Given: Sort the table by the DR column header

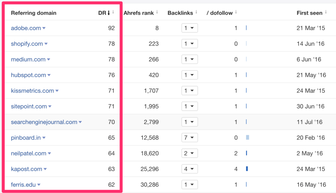Looking at the screenshot, I should click(x=104, y=13).
